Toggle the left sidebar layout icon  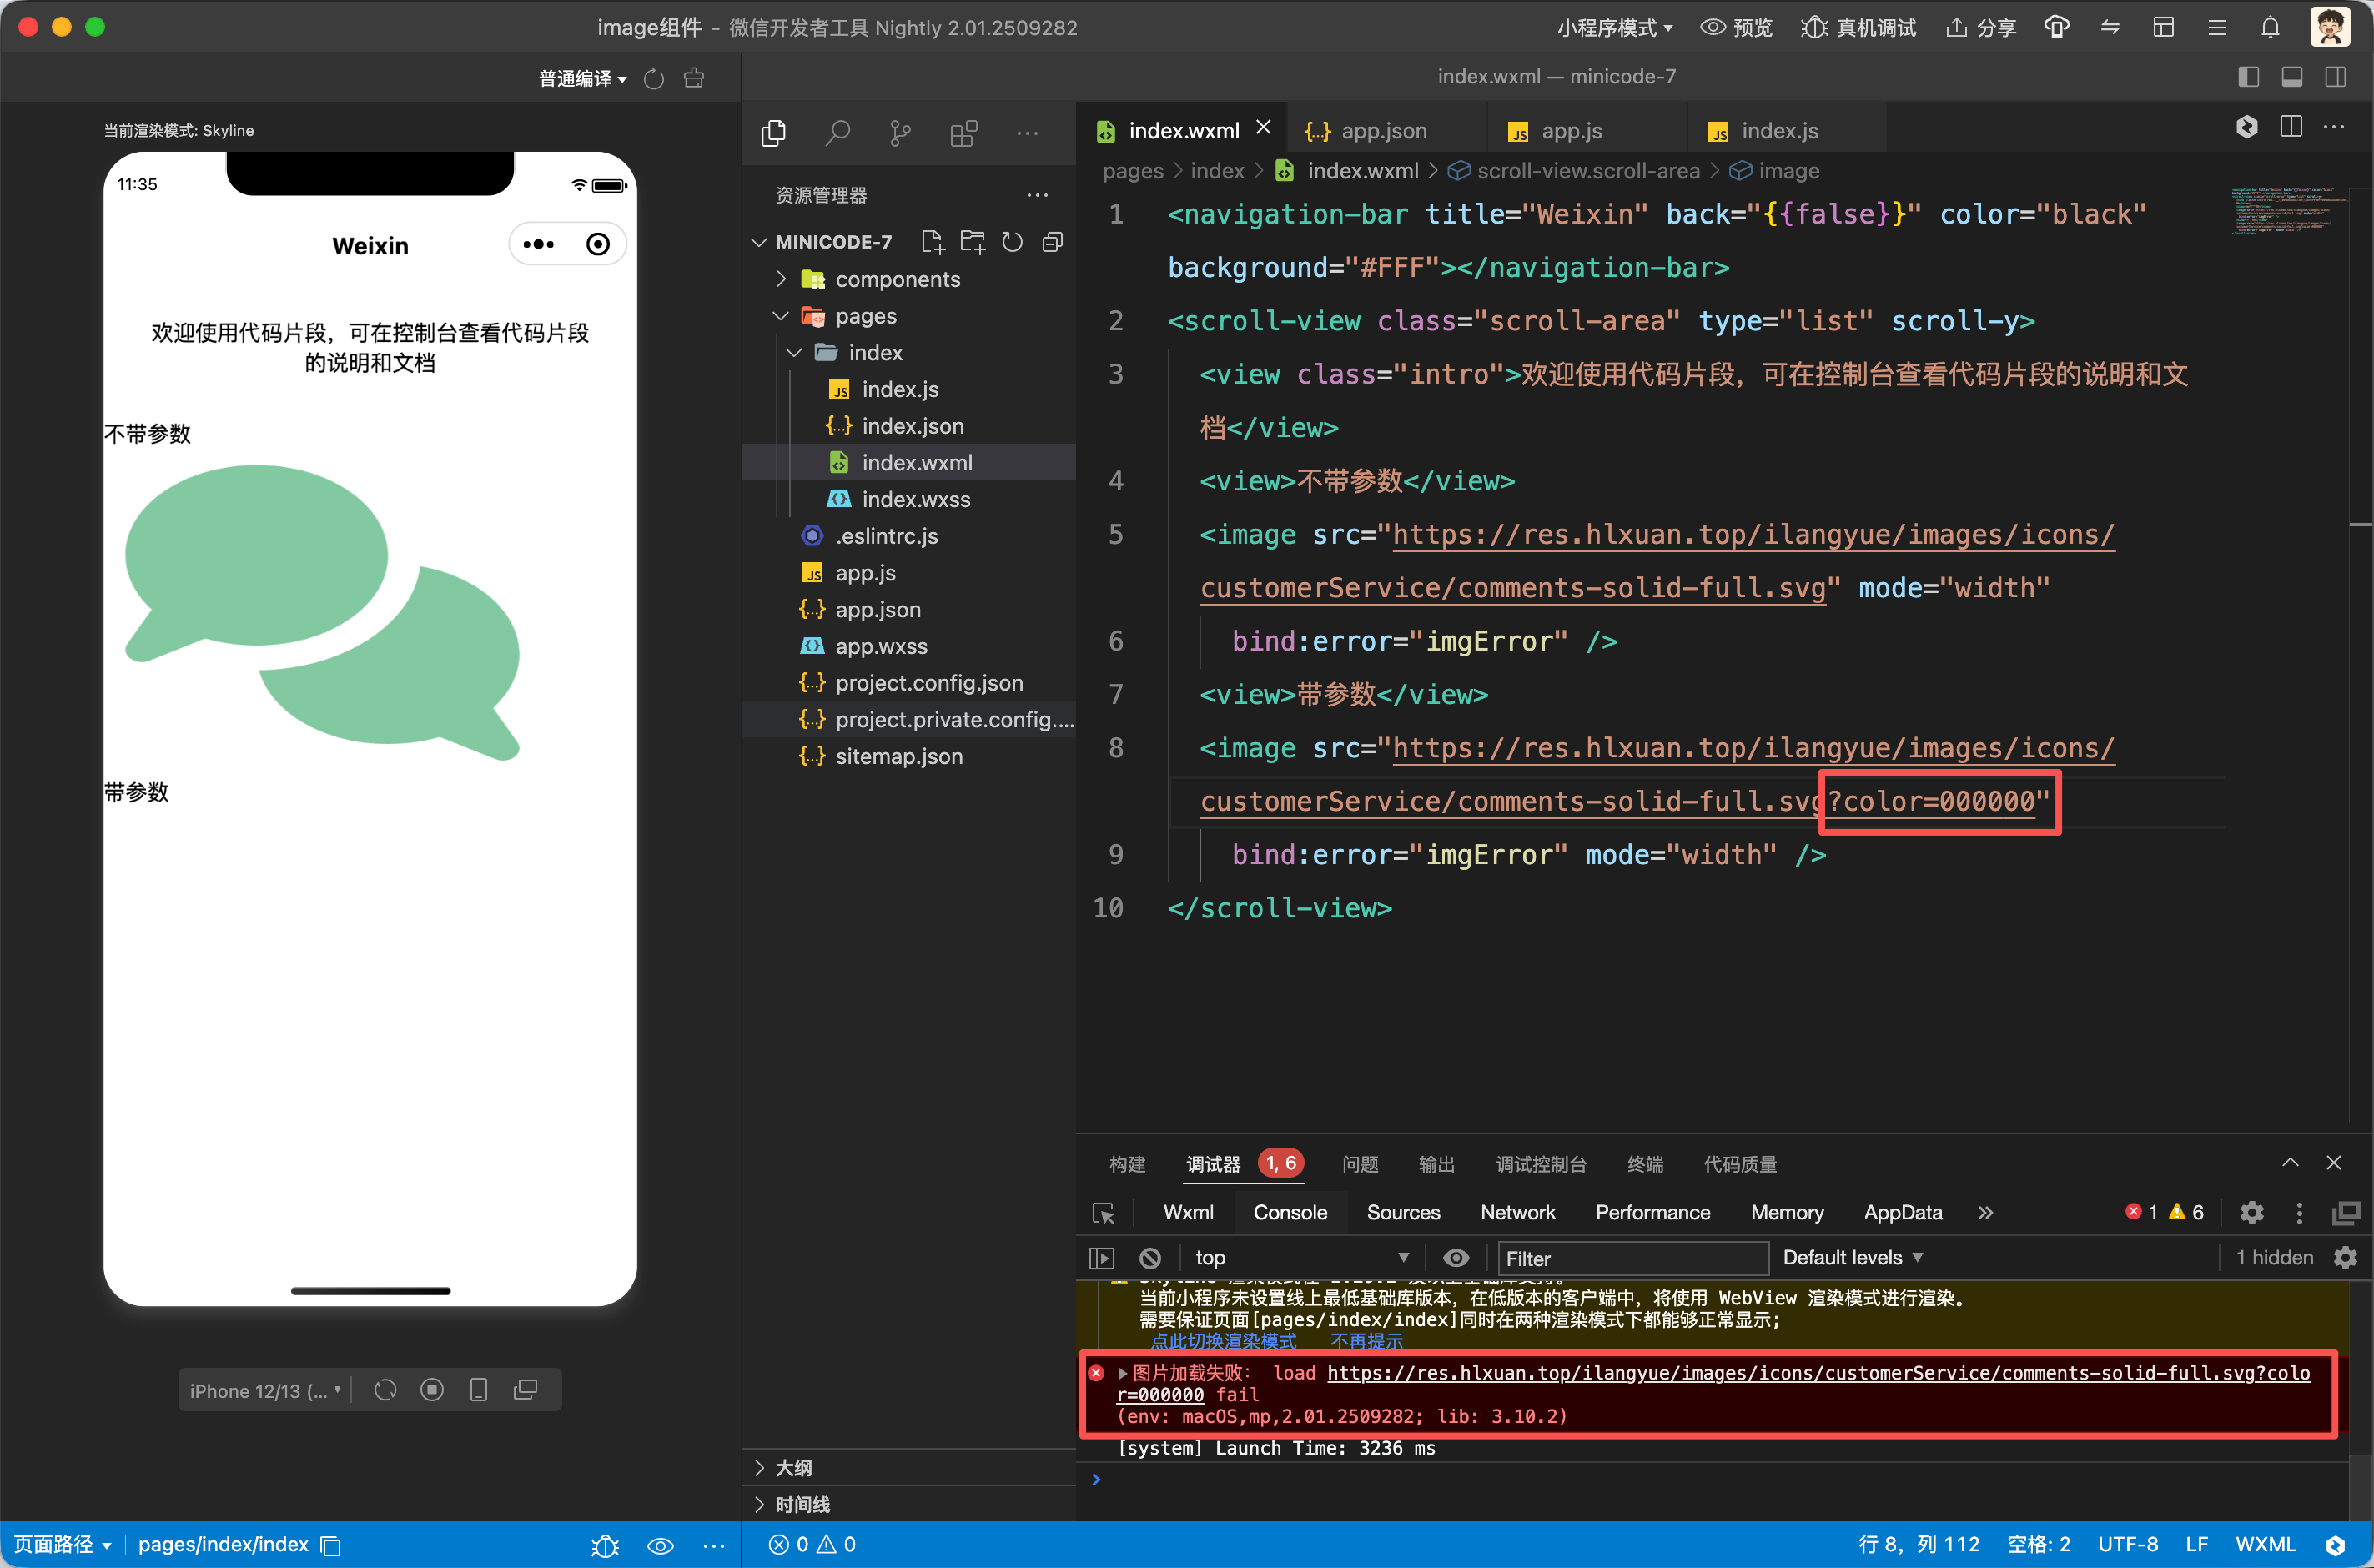[2248, 77]
